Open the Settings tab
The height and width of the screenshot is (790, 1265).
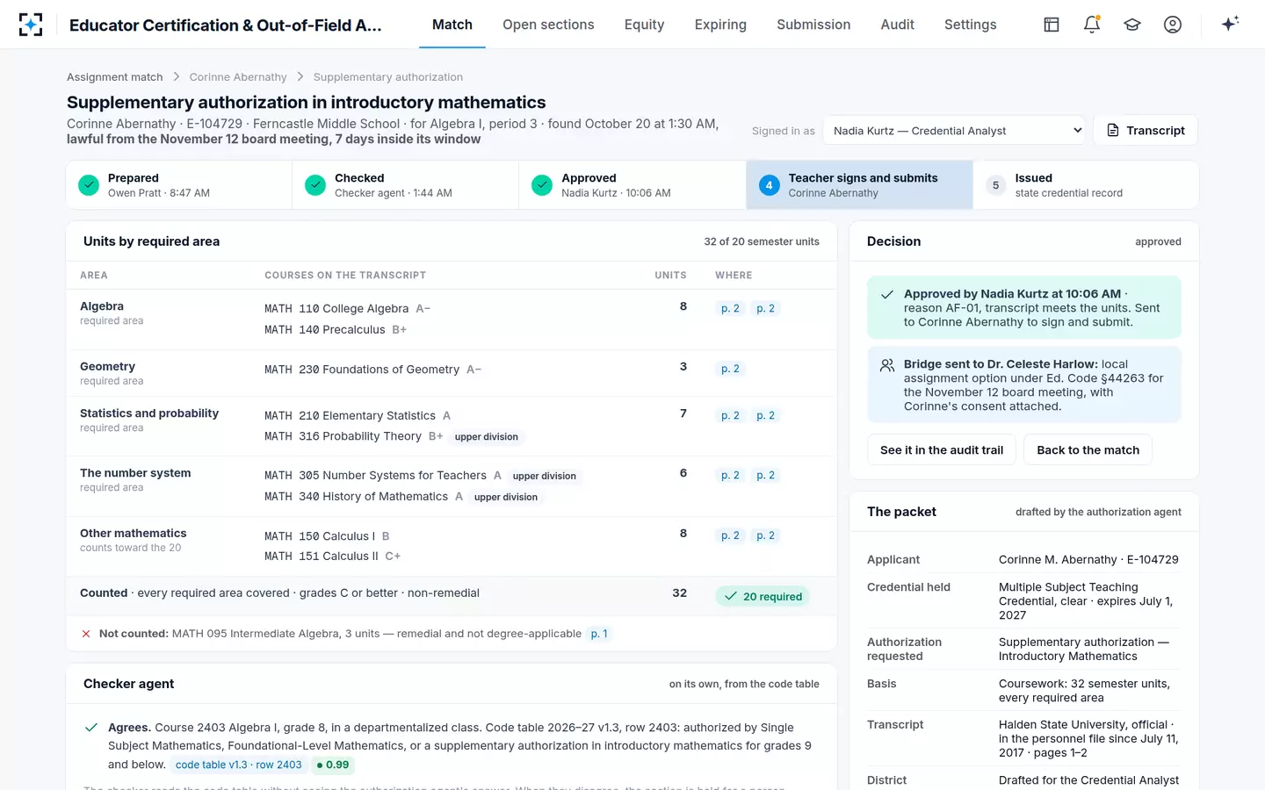tap(970, 25)
